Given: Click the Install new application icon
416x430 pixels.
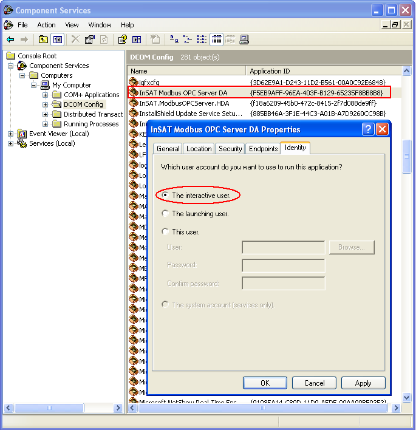Looking at the screenshot, I should click(x=155, y=39).
